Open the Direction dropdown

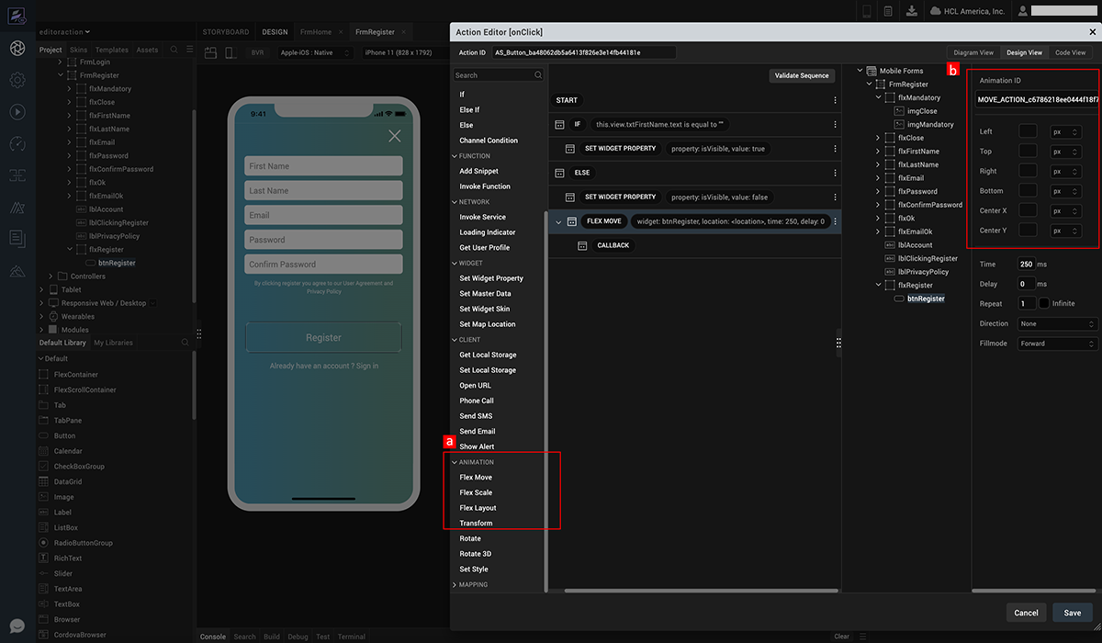point(1058,323)
